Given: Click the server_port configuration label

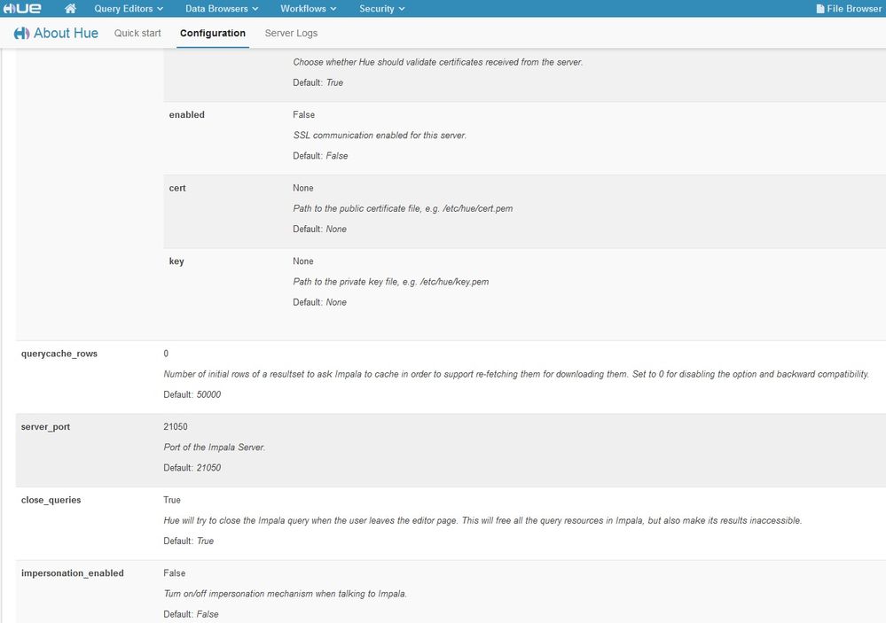Looking at the screenshot, I should click(x=45, y=427).
